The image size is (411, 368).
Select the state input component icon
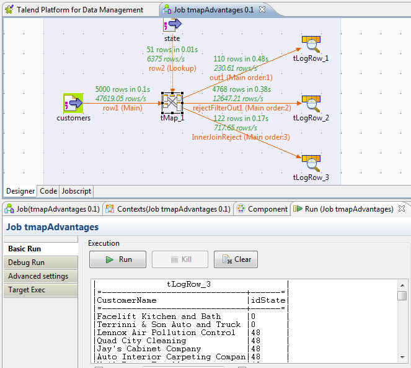tap(172, 25)
